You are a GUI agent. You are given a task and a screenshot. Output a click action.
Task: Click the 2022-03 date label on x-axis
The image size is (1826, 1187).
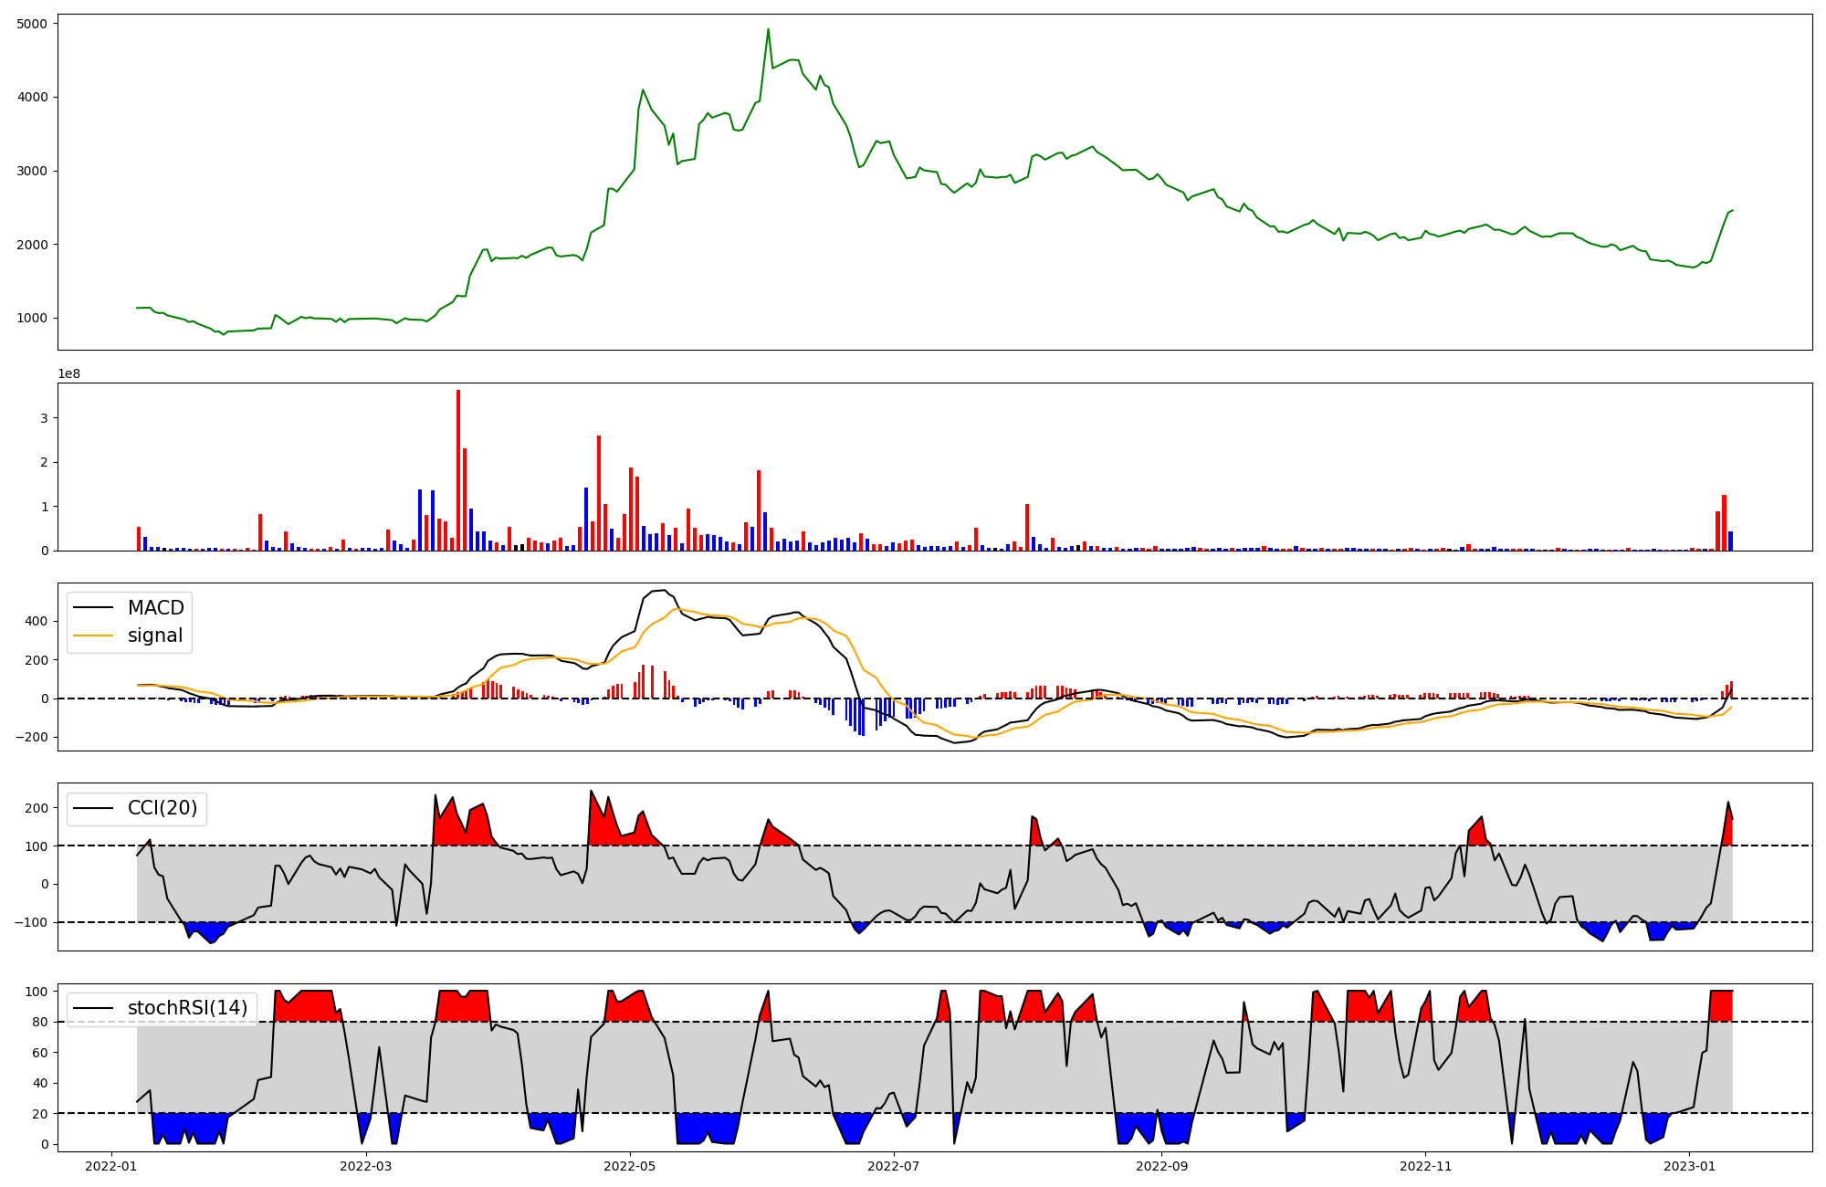click(366, 1166)
